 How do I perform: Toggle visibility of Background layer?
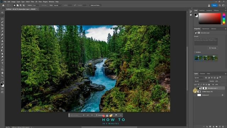tap(195, 95)
